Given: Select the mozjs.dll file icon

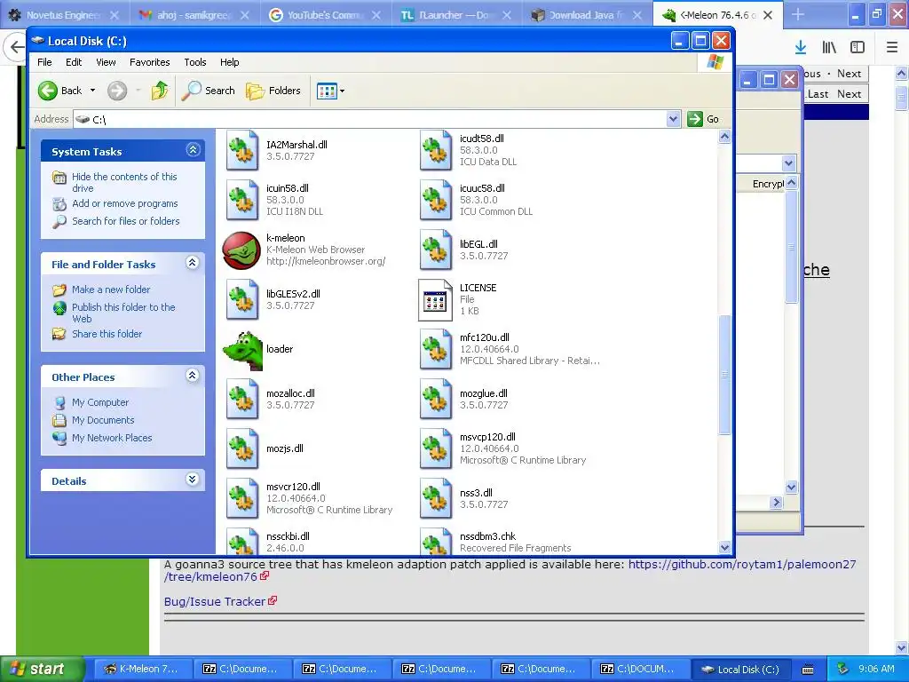Looking at the screenshot, I should pos(241,448).
